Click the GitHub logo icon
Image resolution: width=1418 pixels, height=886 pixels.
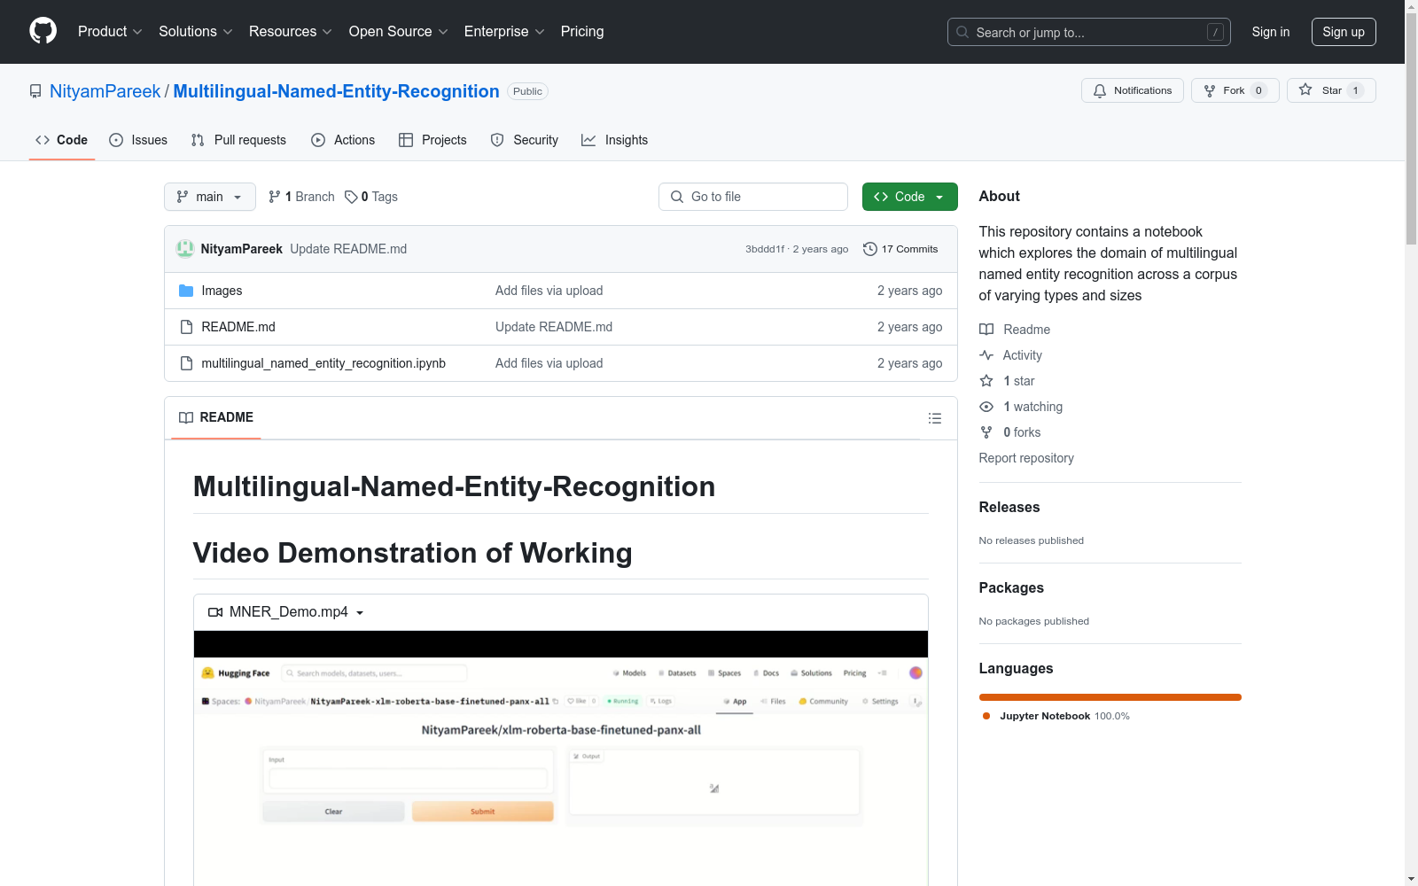pyautogui.click(x=43, y=31)
